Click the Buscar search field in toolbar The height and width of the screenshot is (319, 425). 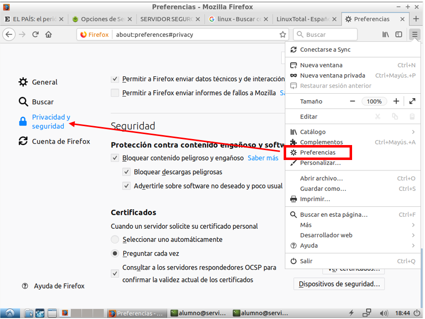[x=325, y=34]
